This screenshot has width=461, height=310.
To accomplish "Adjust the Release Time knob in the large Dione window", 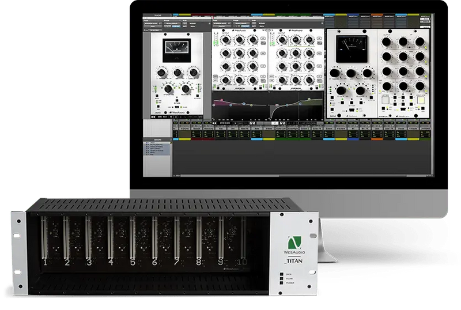I will click(x=361, y=90).
